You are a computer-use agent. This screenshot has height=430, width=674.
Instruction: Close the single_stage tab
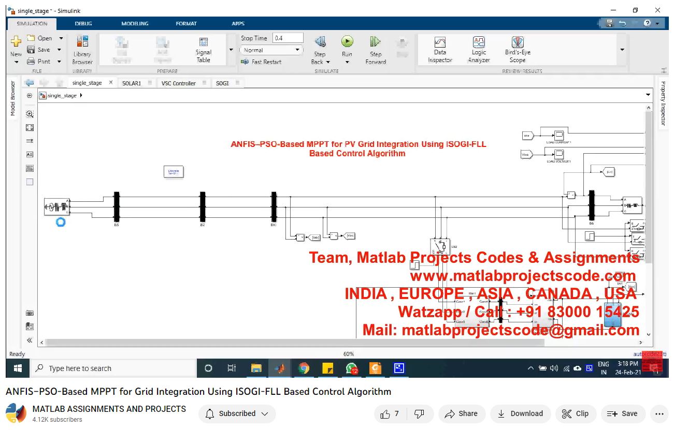pyautogui.click(x=110, y=82)
